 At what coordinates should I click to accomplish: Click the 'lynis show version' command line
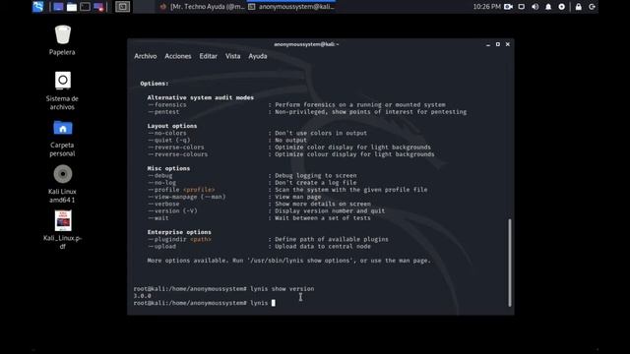click(283, 289)
